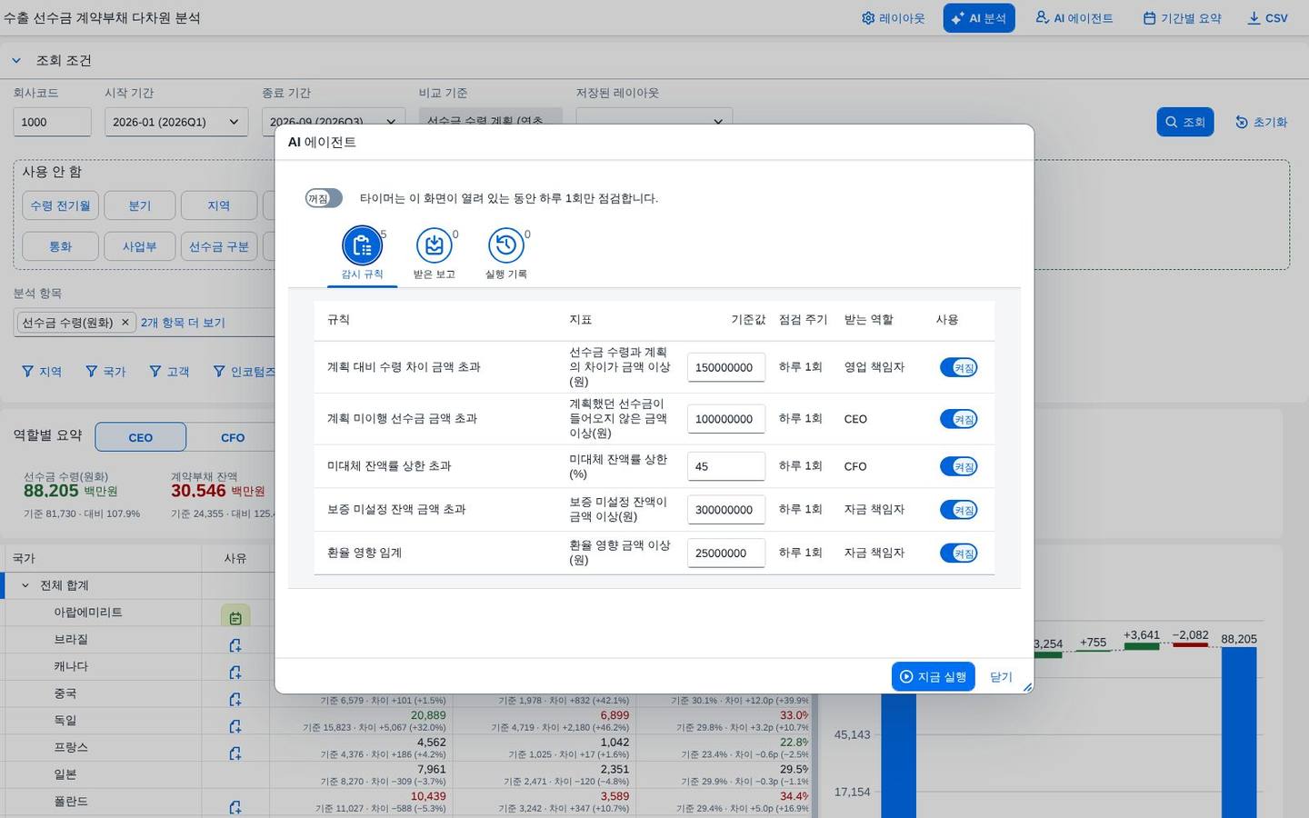Image resolution: width=1309 pixels, height=818 pixels.
Task: Toggle the 환율 영향 임계 rule switch
Action: [x=958, y=553]
